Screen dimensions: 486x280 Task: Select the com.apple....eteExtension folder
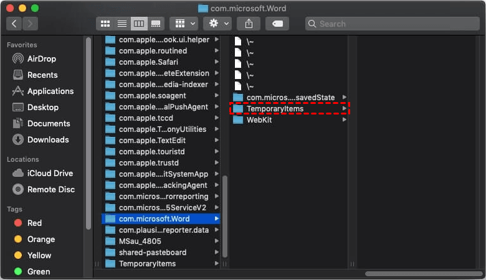161,73
